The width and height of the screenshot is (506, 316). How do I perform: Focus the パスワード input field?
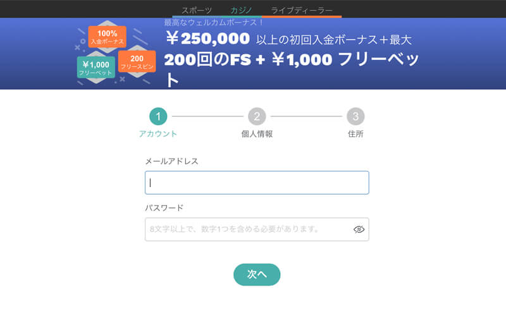click(x=257, y=229)
